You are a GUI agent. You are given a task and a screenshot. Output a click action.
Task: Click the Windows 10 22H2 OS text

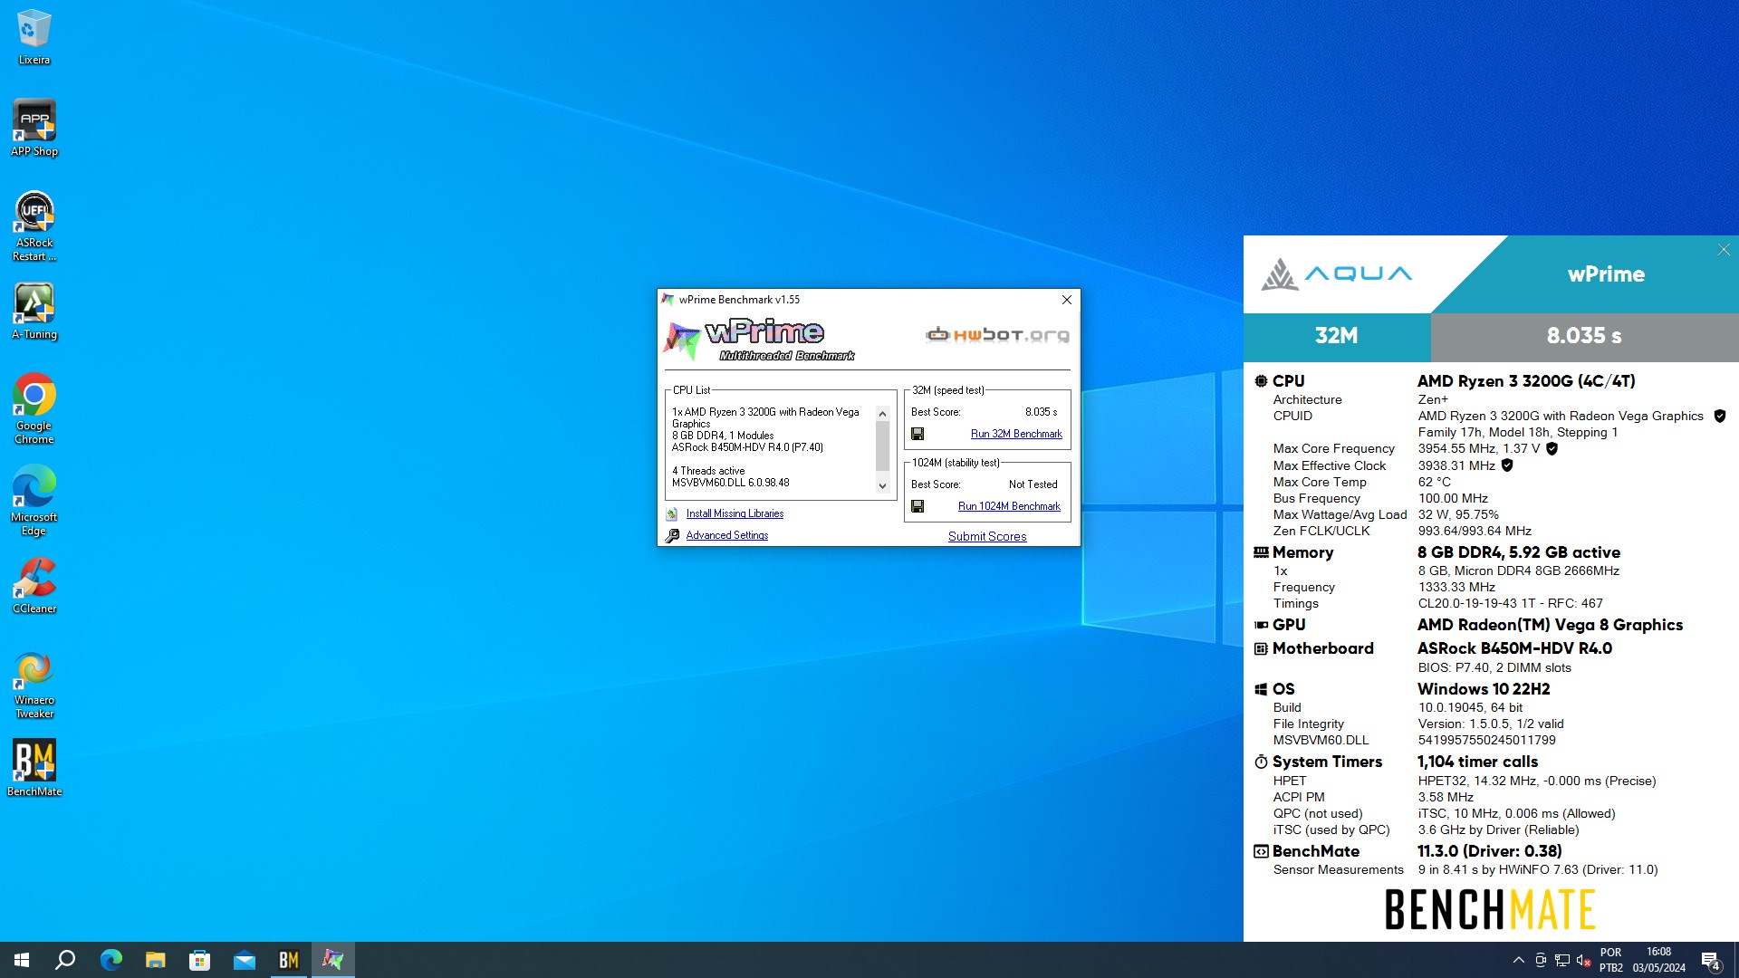[1484, 689]
